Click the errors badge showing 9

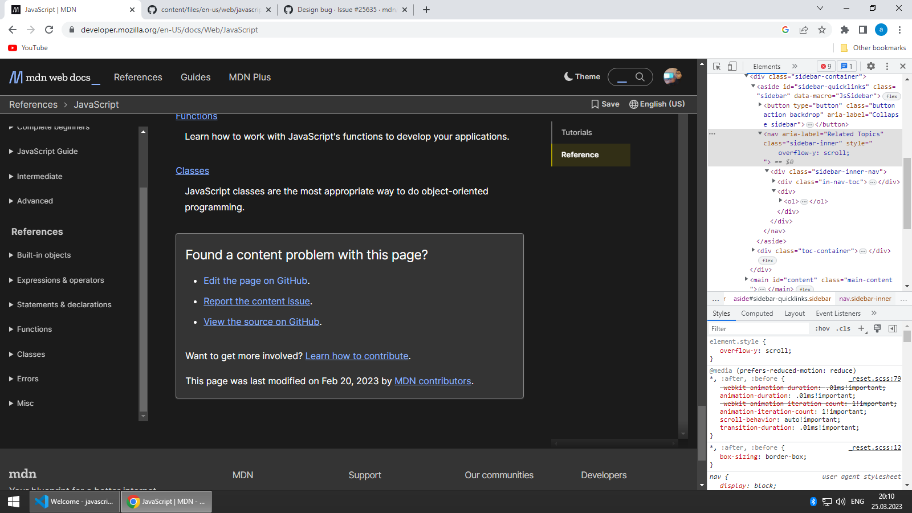point(826,66)
